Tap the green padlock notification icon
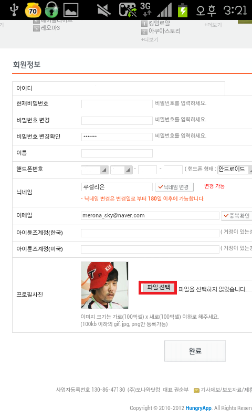Viewport: 252px width, 420px height. pyautogui.click(x=51, y=10)
